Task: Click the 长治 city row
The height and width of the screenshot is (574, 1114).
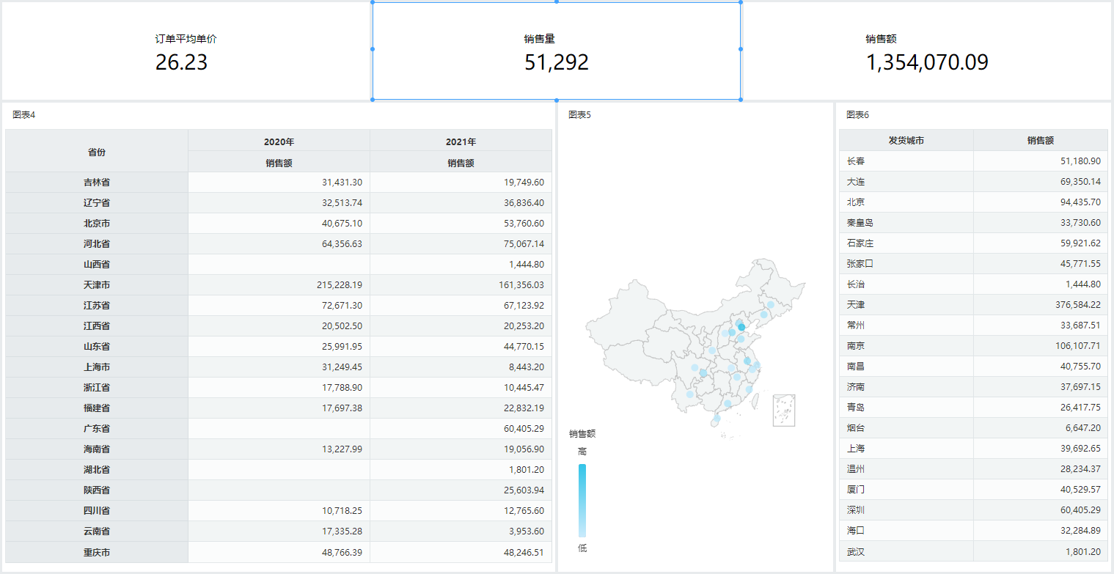Action: 973,284
